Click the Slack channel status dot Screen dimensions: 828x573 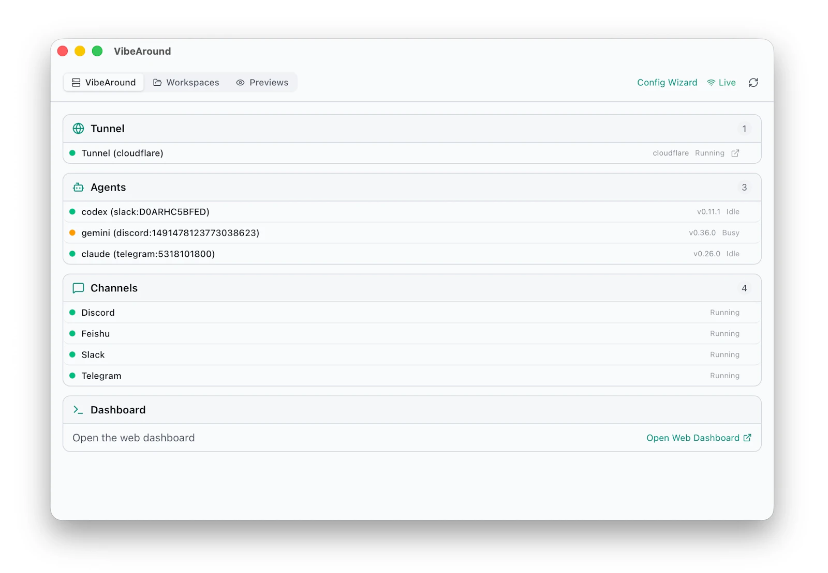click(72, 354)
